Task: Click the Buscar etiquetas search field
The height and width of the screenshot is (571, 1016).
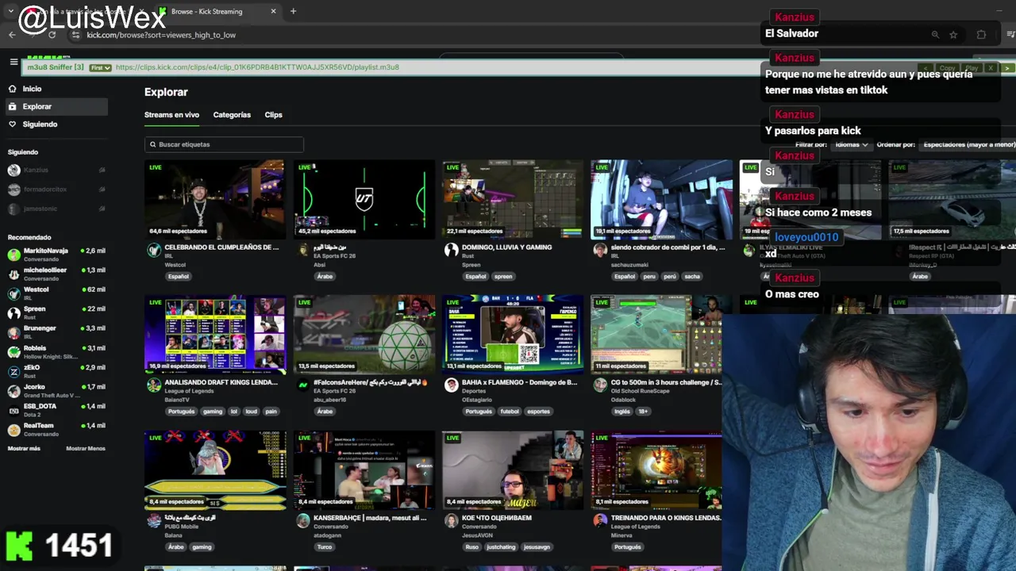Action: 224,144
